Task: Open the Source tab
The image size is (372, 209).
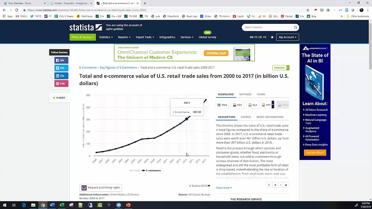Action: [x=246, y=117]
